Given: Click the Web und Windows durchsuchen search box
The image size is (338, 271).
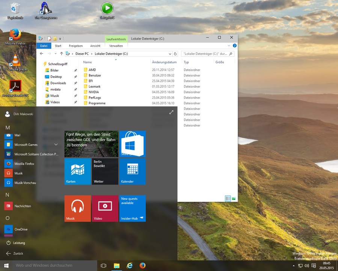Looking at the screenshot, I should tap(55, 266).
